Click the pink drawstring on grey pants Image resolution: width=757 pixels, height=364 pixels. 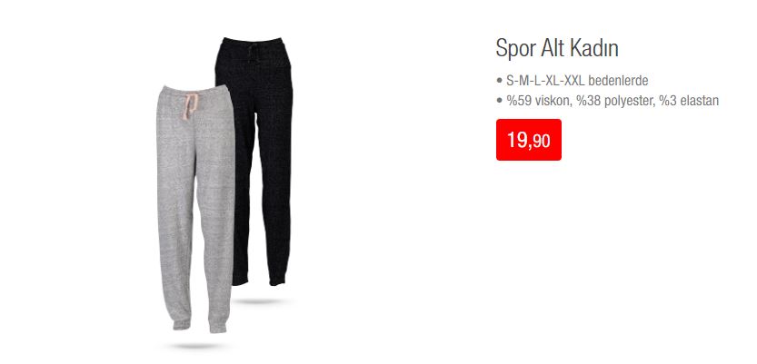tap(190, 105)
